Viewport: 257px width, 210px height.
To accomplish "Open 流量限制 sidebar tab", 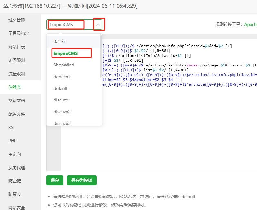I will (x=20, y=74).
